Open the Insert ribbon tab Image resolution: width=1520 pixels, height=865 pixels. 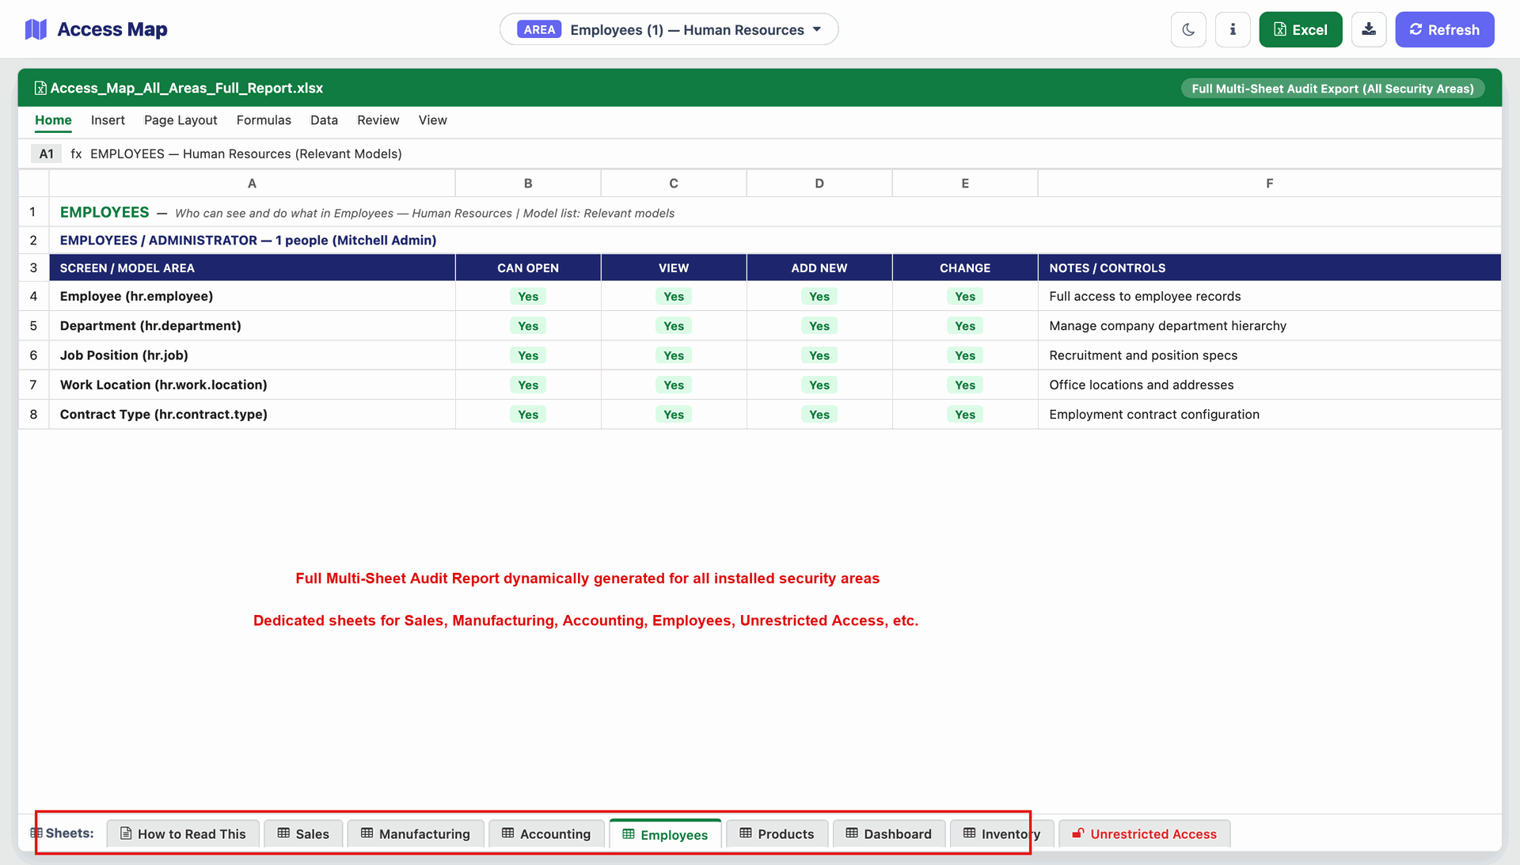[108, 120]
